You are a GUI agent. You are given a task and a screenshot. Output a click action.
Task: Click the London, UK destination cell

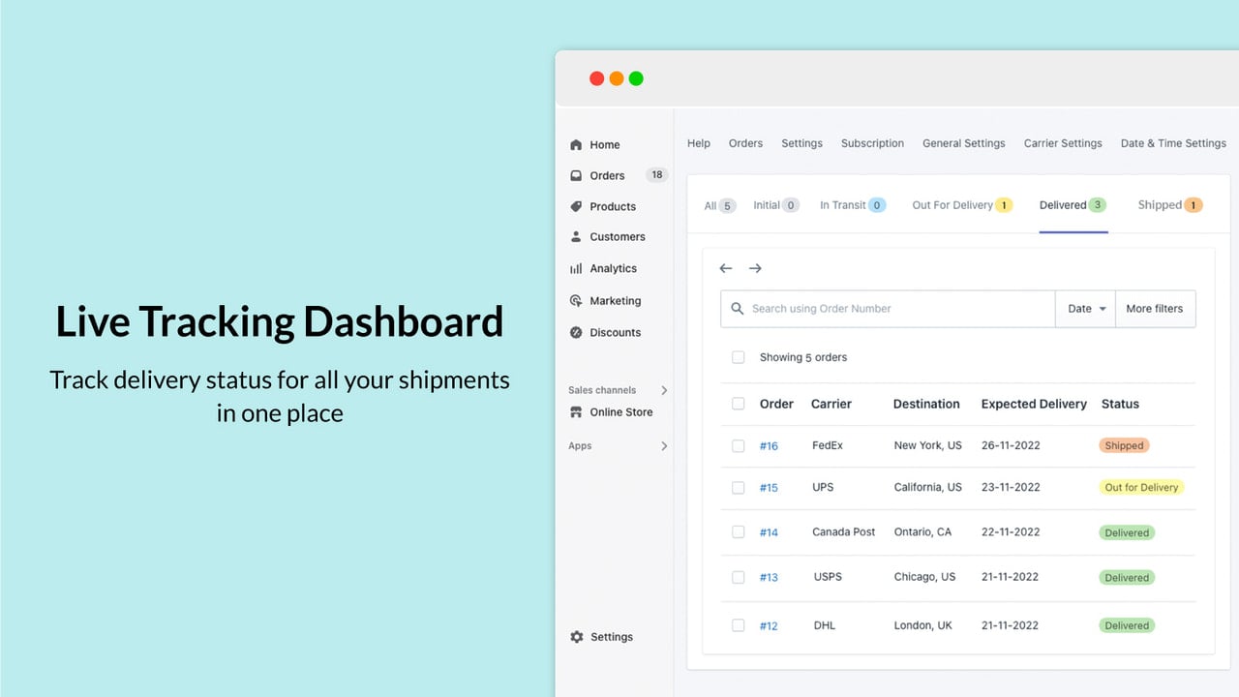pyautogui.click(x=923, y=625)
